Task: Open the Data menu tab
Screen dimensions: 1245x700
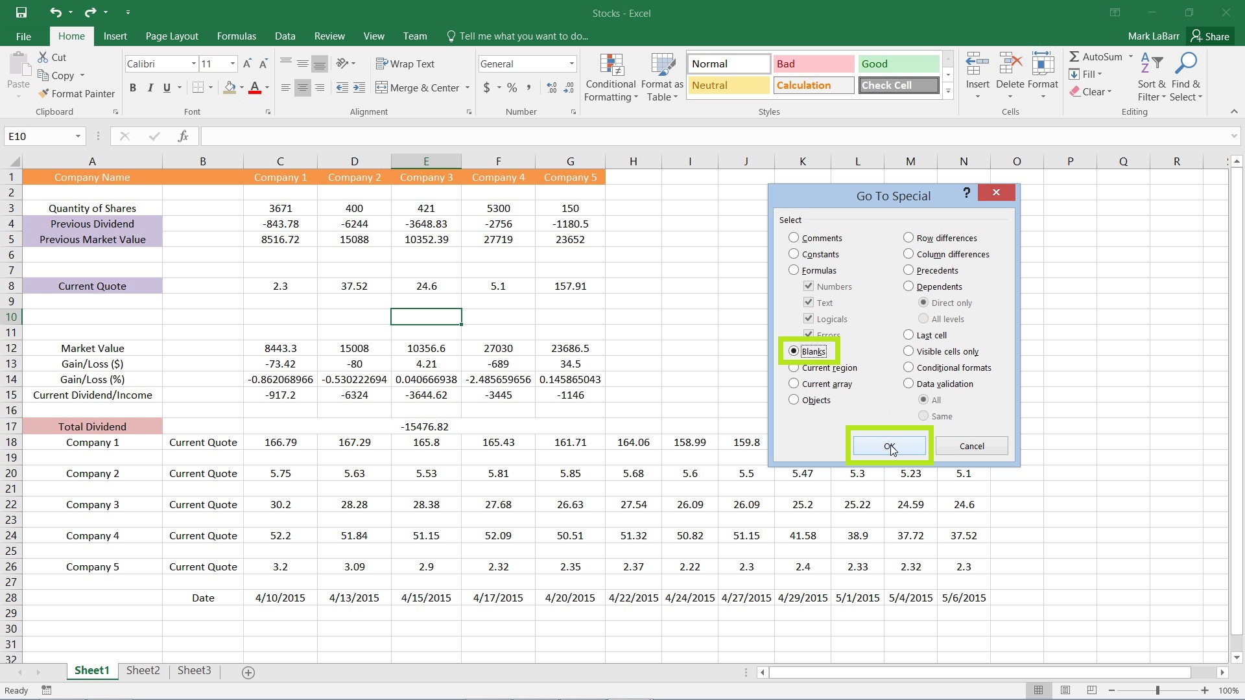Action: coord(285,35)
